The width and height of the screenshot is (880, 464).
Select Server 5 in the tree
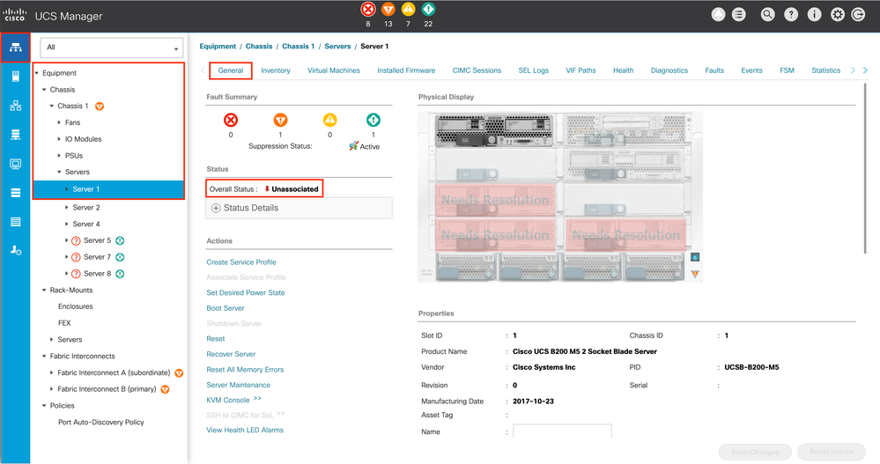(97, 240)
